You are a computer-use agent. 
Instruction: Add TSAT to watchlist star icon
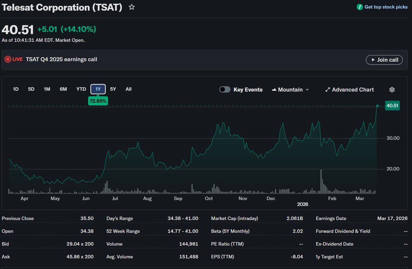click(x=132, y=7)
